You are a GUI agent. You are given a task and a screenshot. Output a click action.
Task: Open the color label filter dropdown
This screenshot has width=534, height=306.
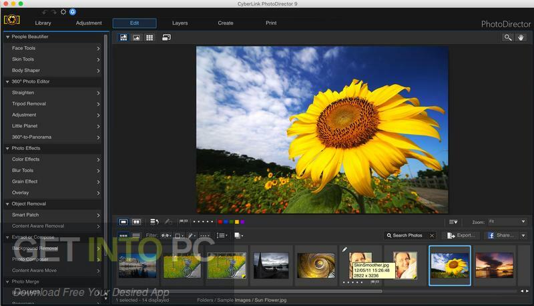(179, 235)
